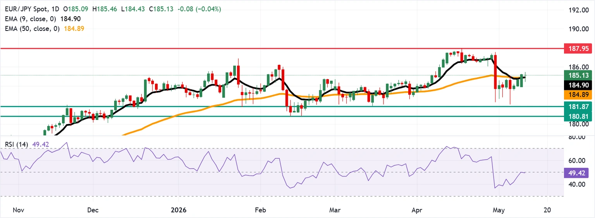The width and height of the screenshot is (595, 218).
Task: Click the 185.13 current price label
Action: pos(578,75)
